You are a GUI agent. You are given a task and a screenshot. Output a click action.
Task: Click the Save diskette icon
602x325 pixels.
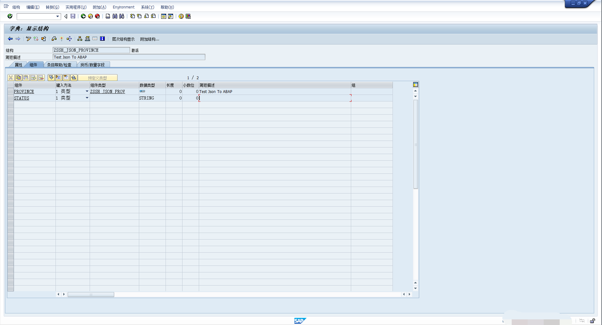pos(73,16)
